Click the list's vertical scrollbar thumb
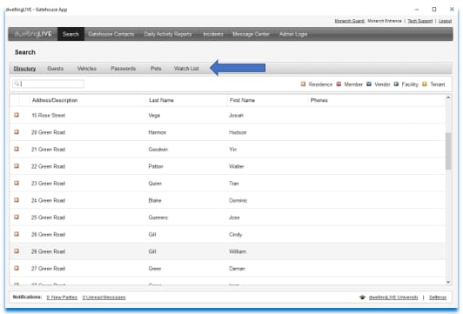 click(448, 151)
